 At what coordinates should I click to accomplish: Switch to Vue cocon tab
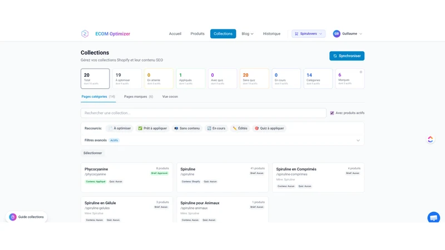pyautogui.click(x=170, y=97)
